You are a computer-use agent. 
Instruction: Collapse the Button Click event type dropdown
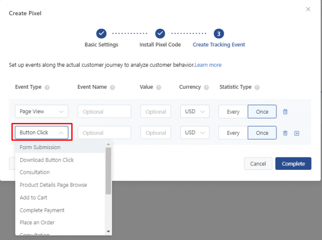click(x=42, y=133)
